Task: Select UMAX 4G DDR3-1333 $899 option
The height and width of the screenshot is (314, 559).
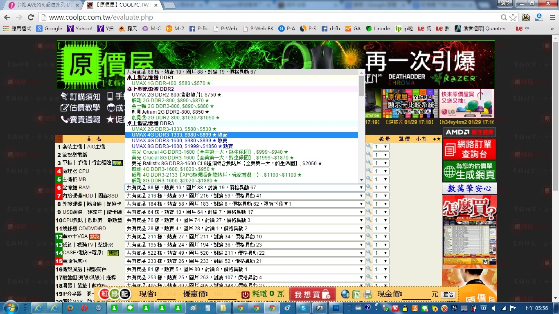Action: [241, 135]
